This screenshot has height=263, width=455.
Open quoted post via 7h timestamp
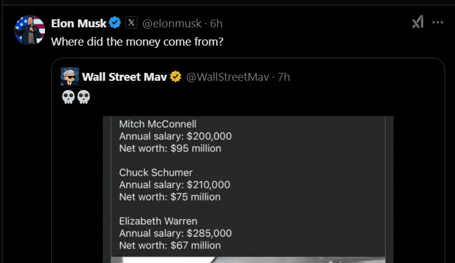[x=284, y=77]
